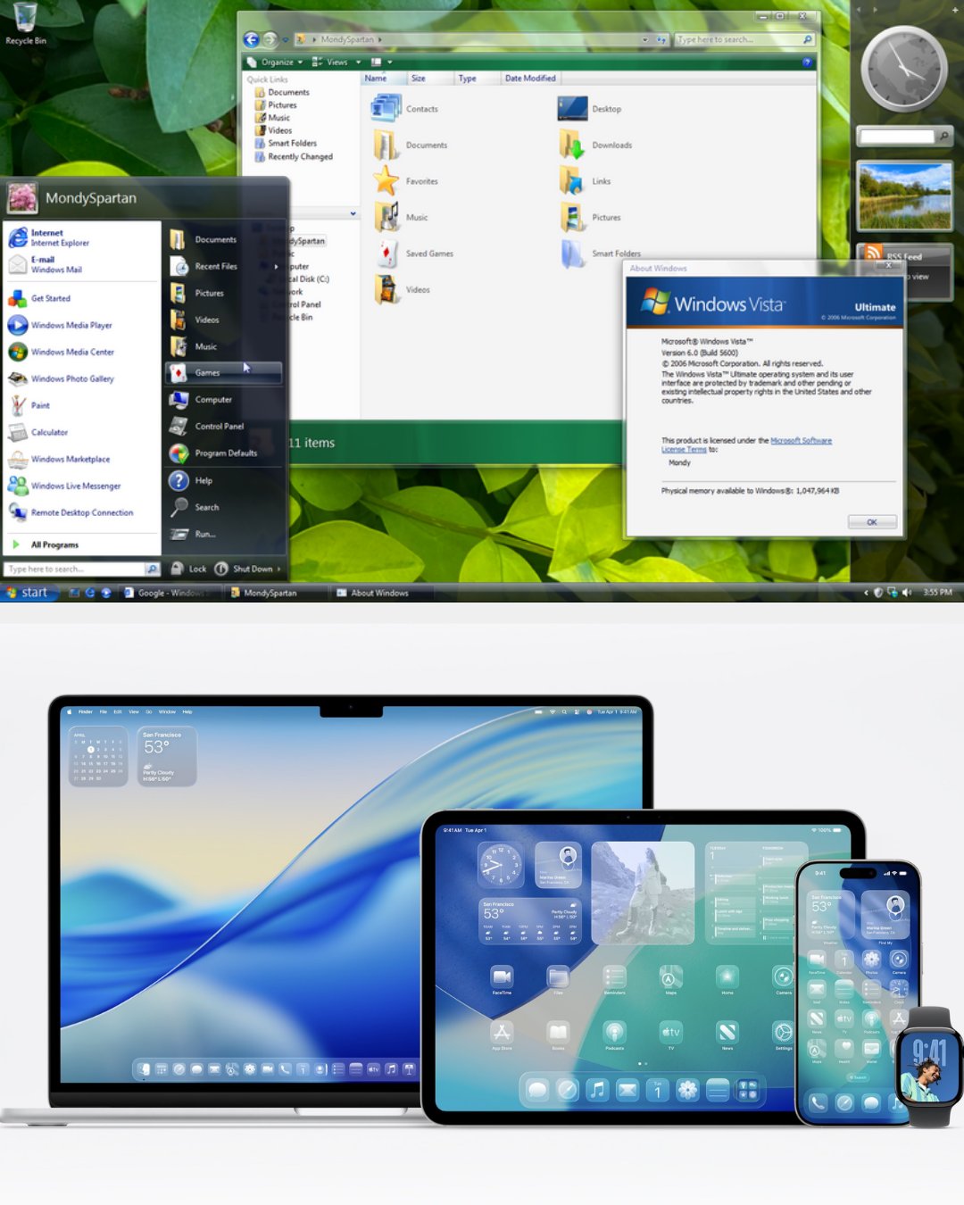
Task: Click the landscape slideshow gadget picture
Action: point(904,195)
